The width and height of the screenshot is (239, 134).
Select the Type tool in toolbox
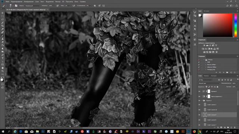[3, 58]
